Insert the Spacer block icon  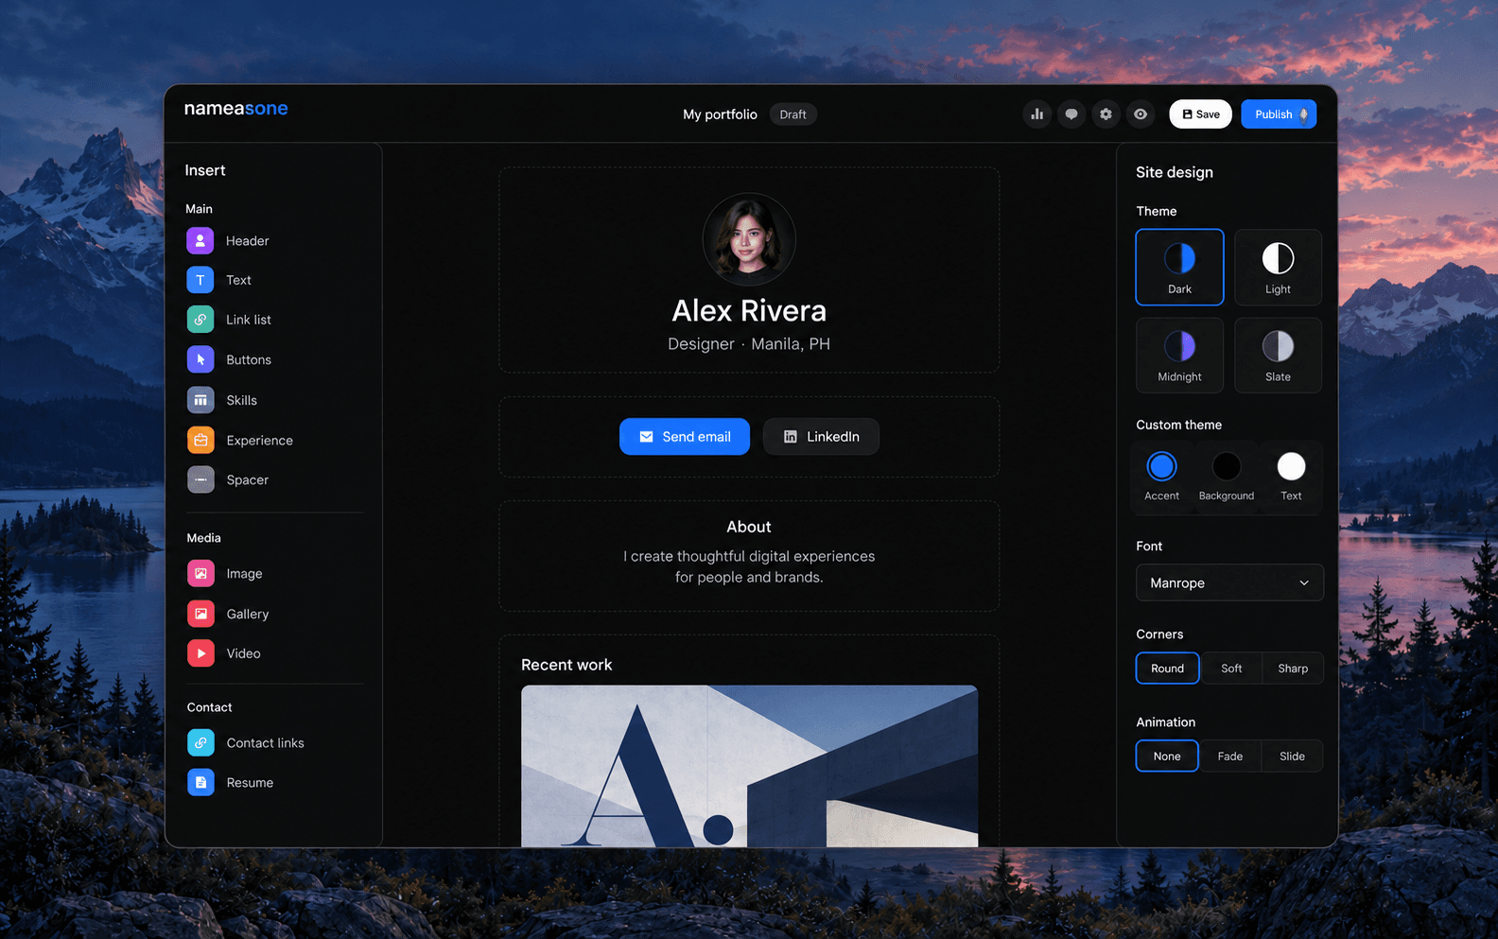coord(200,480)
